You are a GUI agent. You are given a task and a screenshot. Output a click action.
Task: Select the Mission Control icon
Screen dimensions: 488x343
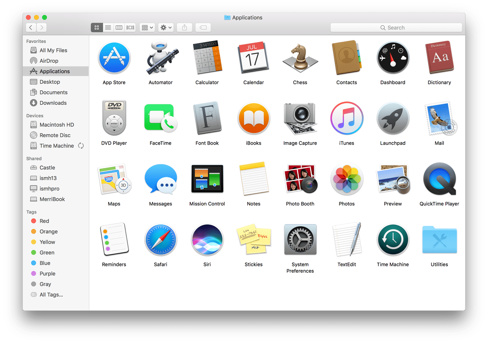207,178
